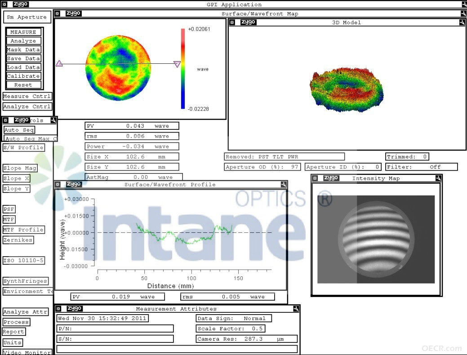Click the Power -0.034 wave value
The image size is (467, 355).
coord(132,146)
